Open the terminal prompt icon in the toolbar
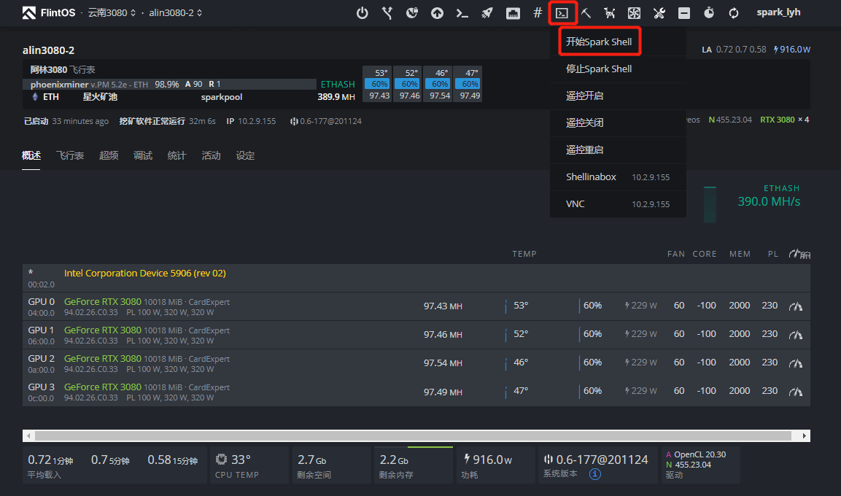This screenshot has height=496, width=841. pyautogui.click(x=462, y=12)
